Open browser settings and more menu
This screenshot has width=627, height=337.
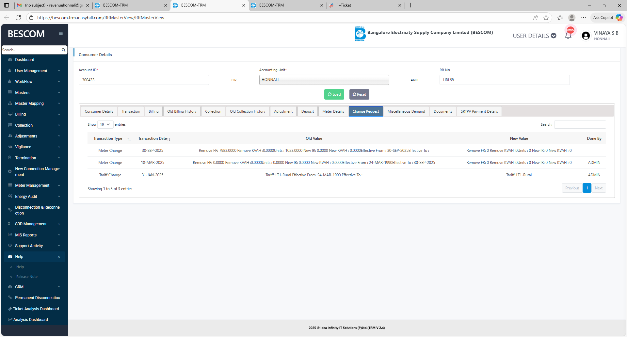(x=584, y=18)
